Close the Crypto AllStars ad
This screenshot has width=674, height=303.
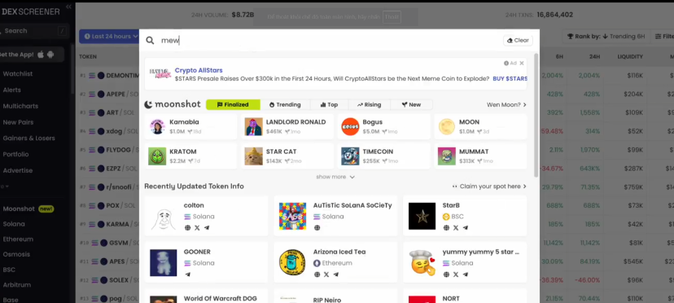click(x=522, y=64)
